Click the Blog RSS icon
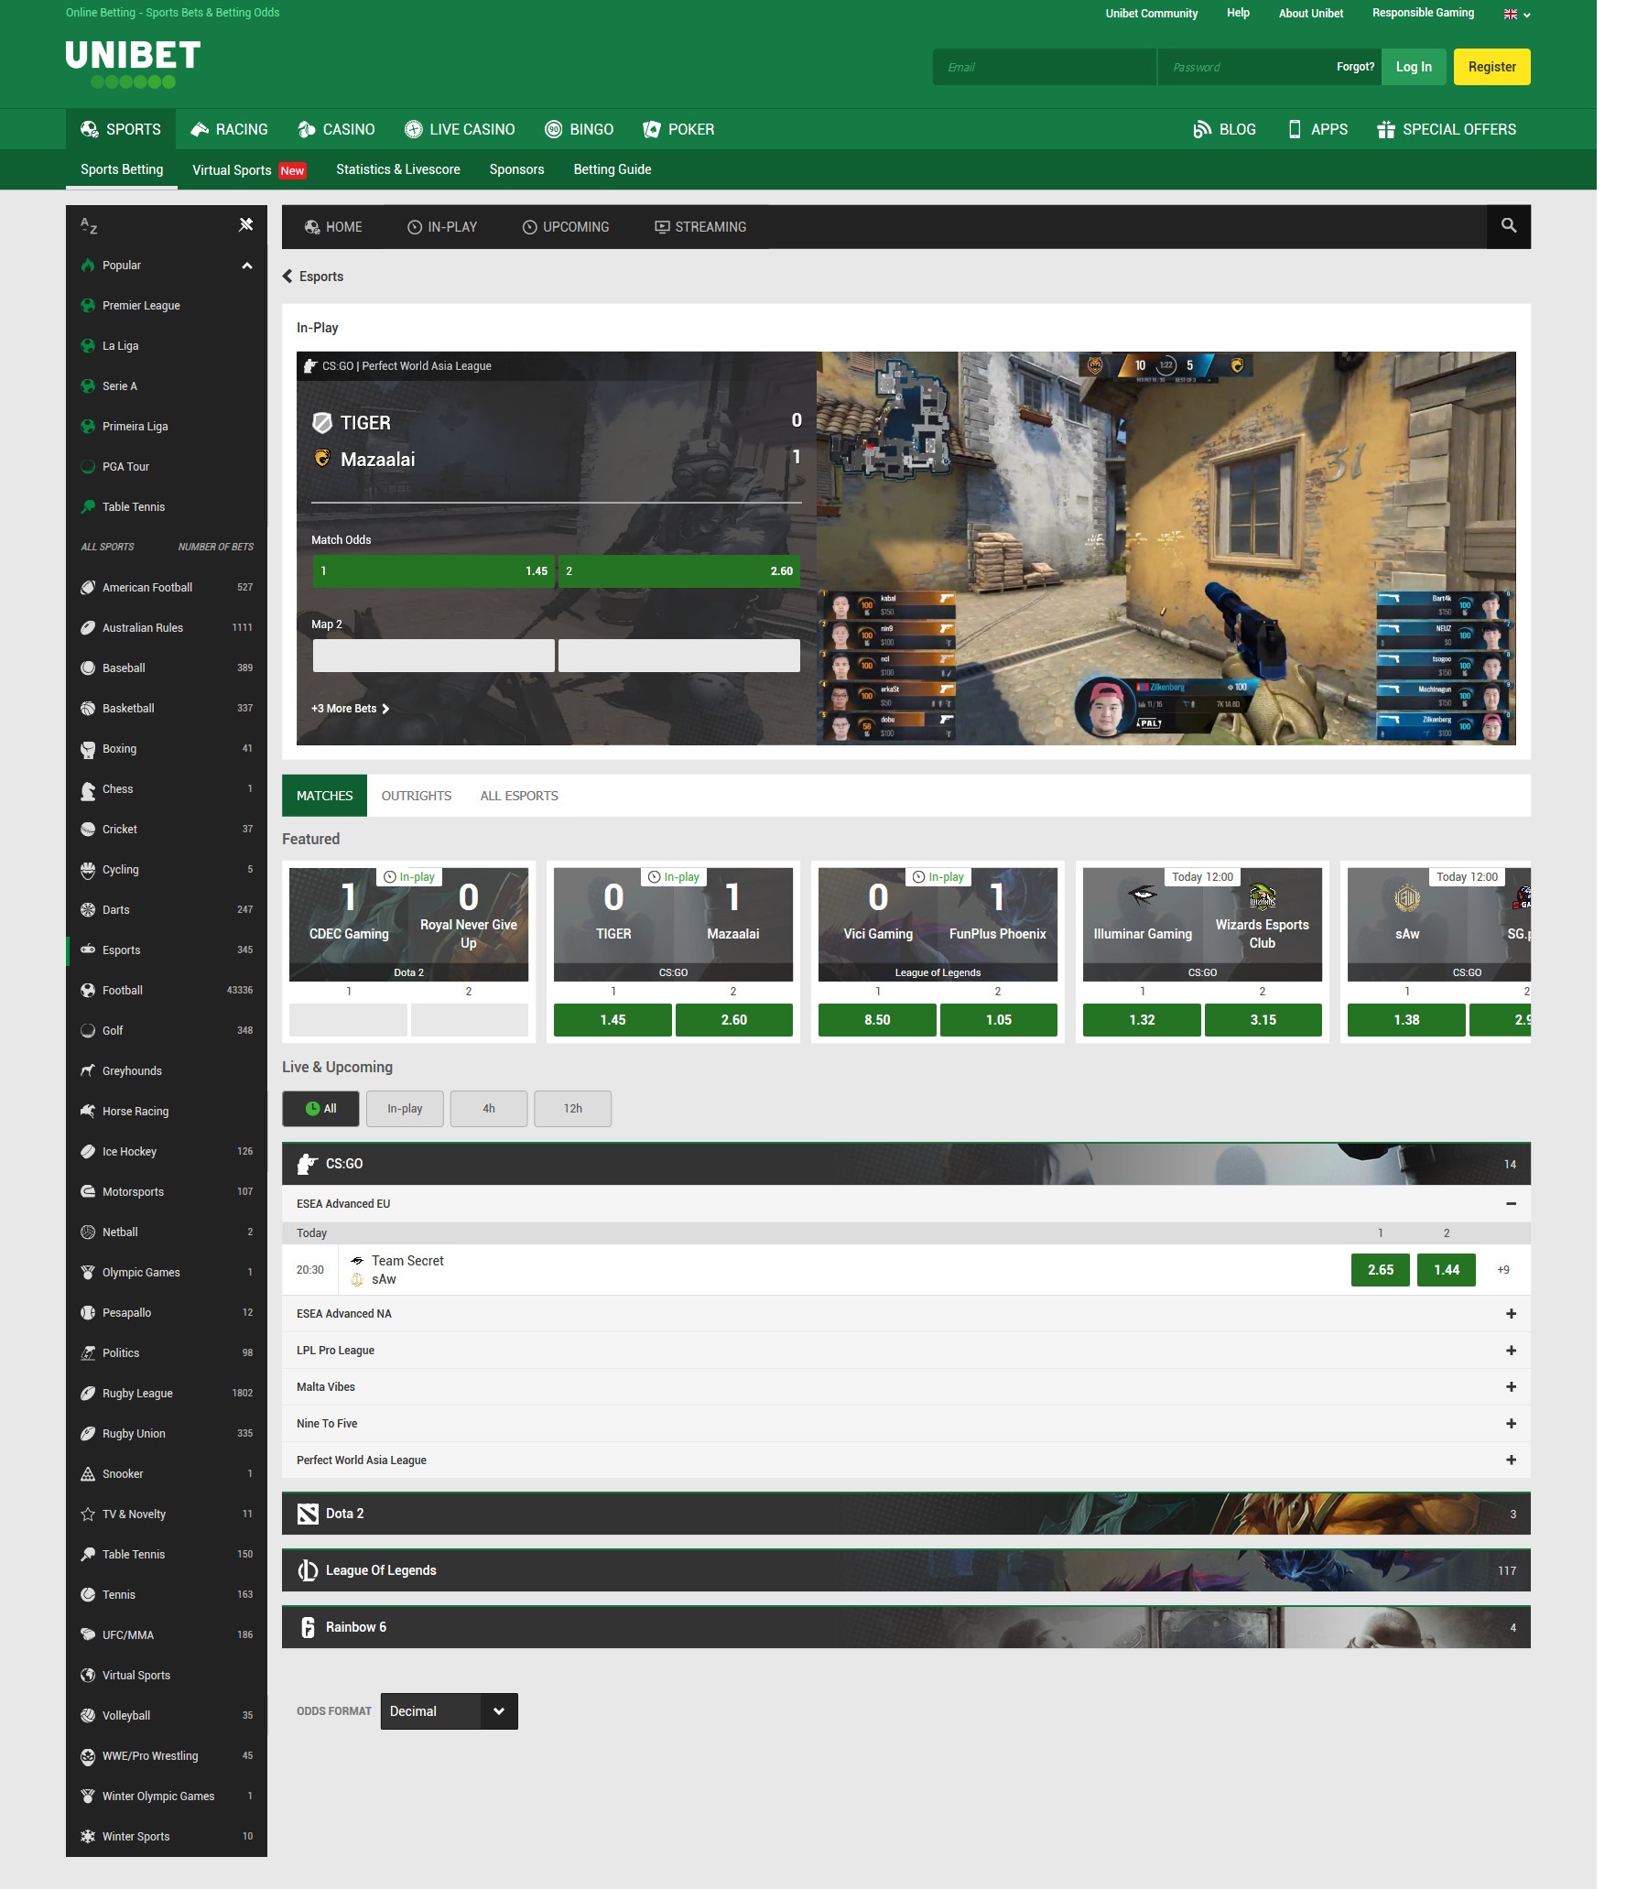The height and width of the screenshot is (1889, 1648). click(x=1201, y=129)
